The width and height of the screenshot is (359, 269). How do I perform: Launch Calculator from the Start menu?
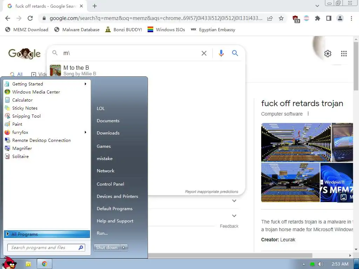click(x=47, y=100)
